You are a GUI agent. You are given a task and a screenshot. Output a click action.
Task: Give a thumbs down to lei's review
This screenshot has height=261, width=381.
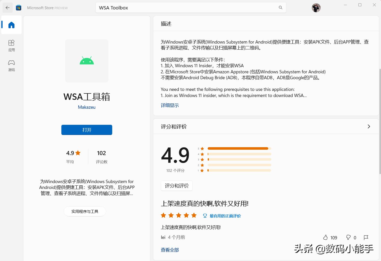(x=348, y=237)
